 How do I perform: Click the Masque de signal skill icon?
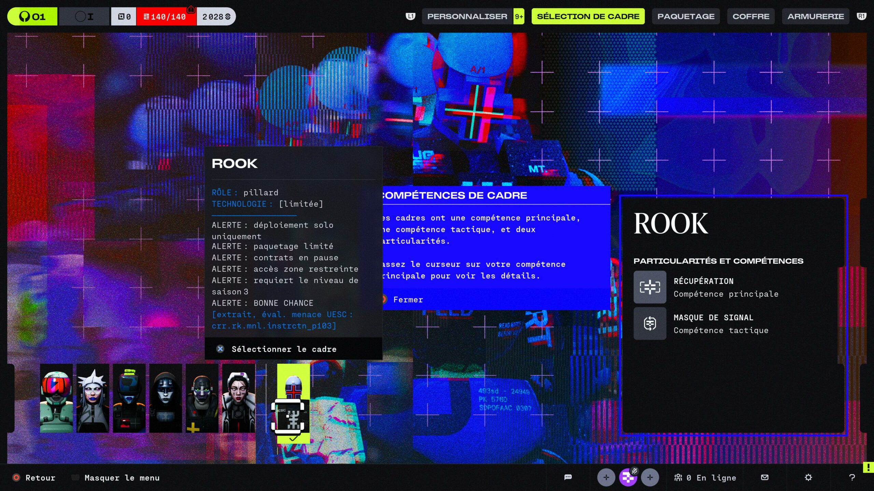point(650,323)
